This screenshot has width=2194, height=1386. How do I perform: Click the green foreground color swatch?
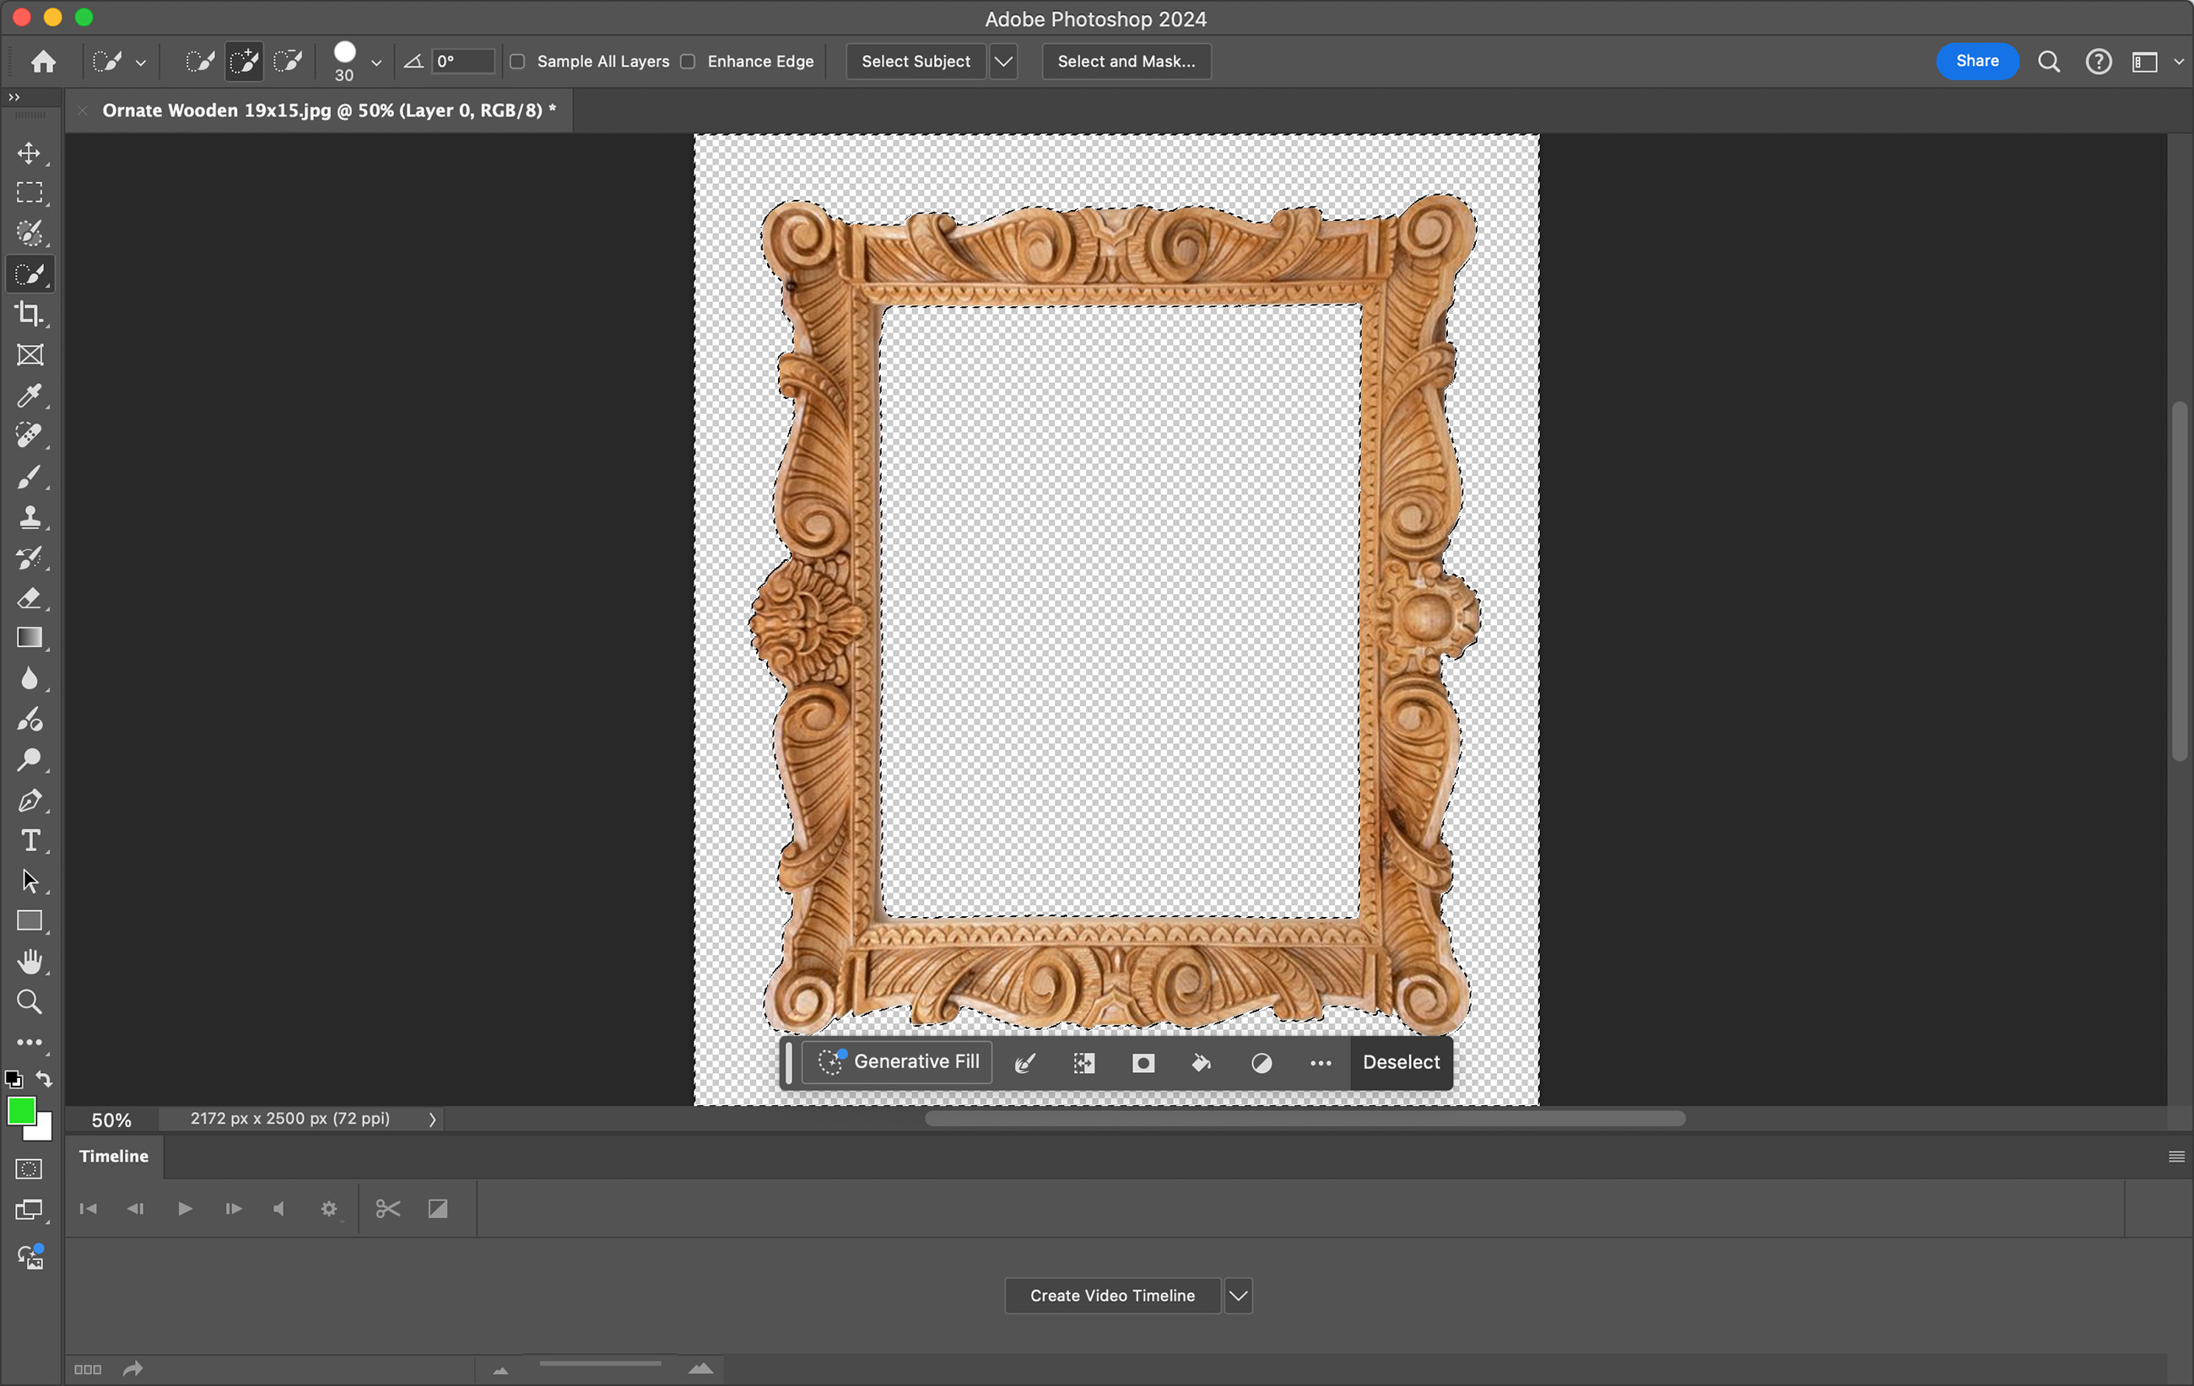tap(20, 1110)
